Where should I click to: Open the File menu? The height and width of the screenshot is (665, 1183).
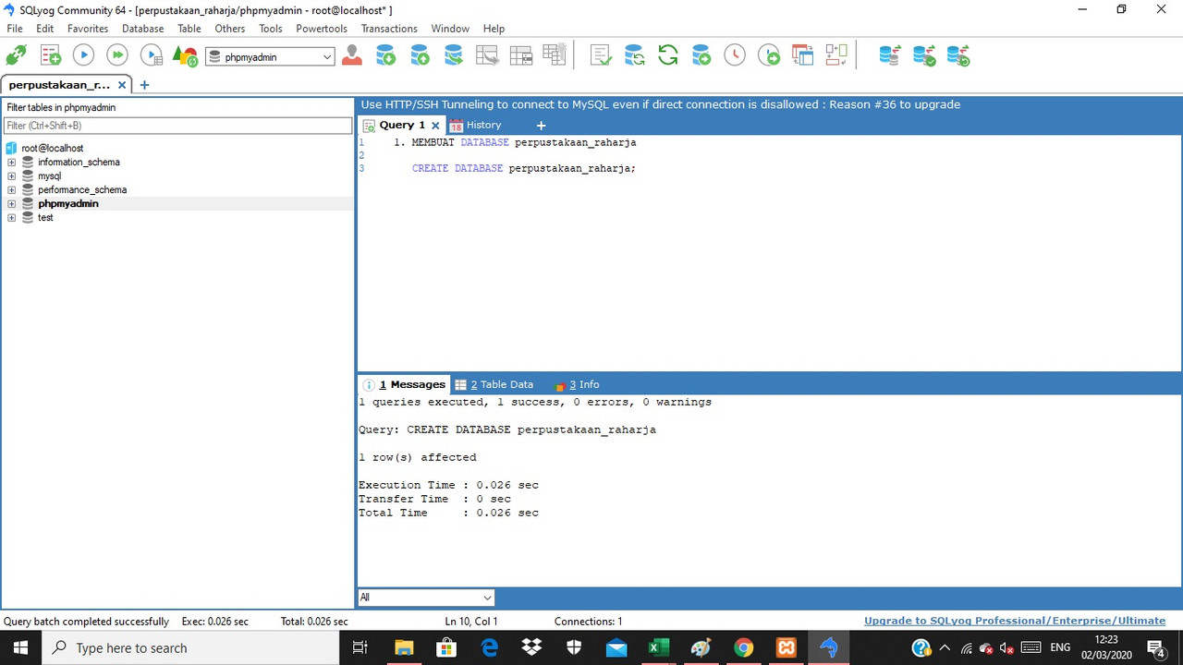click(x=15, y=29)
